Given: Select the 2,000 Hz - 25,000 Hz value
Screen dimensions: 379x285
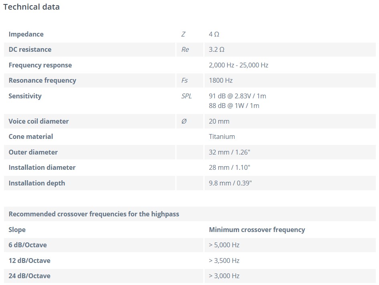Looking at the screenshot, I should (238, 65).
